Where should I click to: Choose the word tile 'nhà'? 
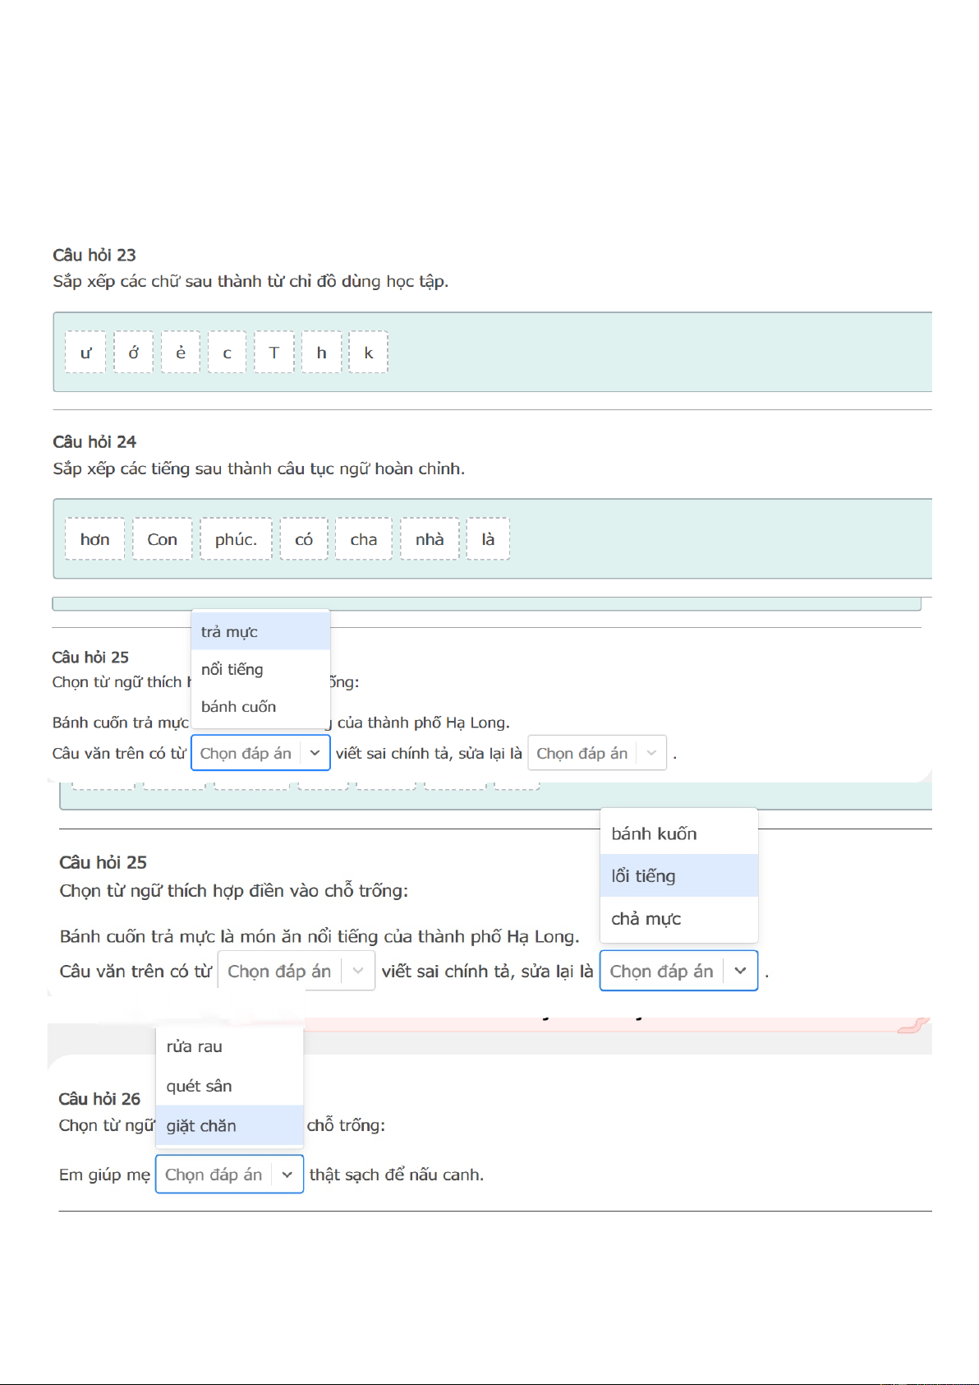[430, 539]
